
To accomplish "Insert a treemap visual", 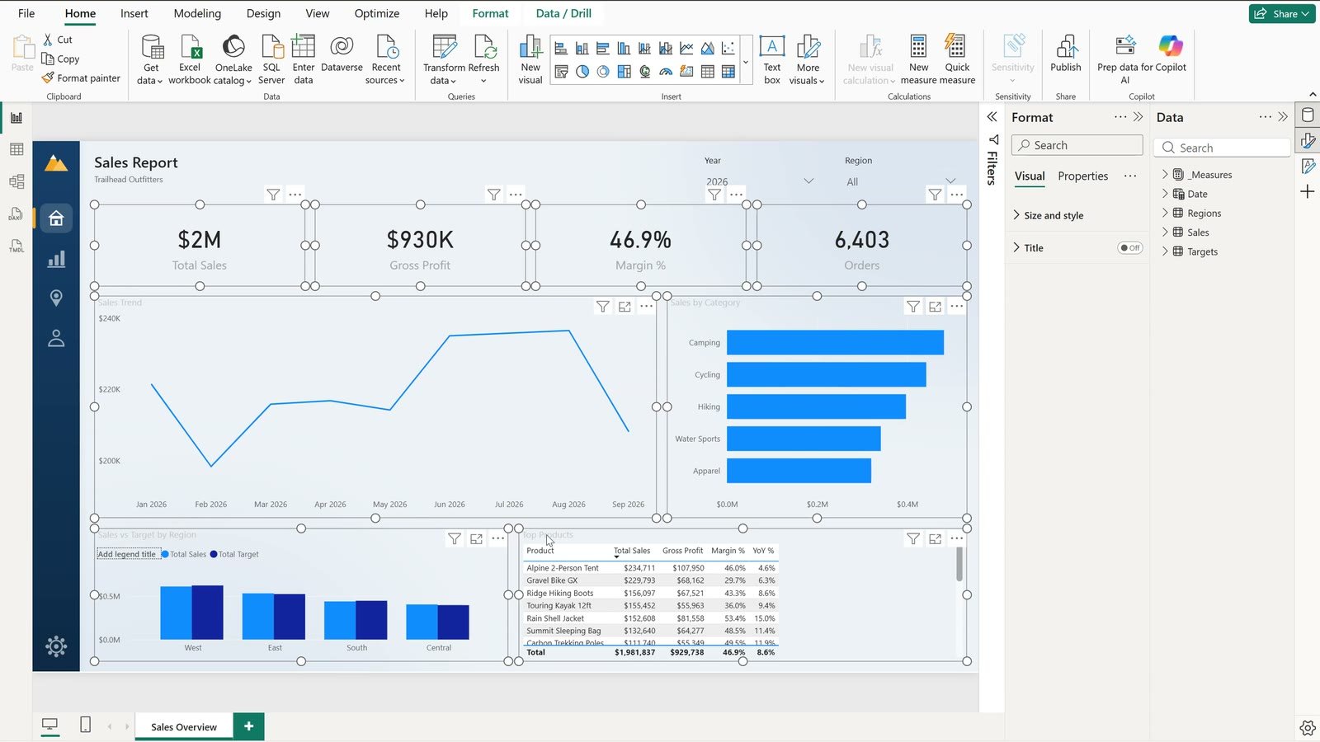I will pos(624,72).
